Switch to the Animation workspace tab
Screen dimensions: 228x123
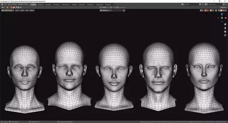[x=82, y=4]
